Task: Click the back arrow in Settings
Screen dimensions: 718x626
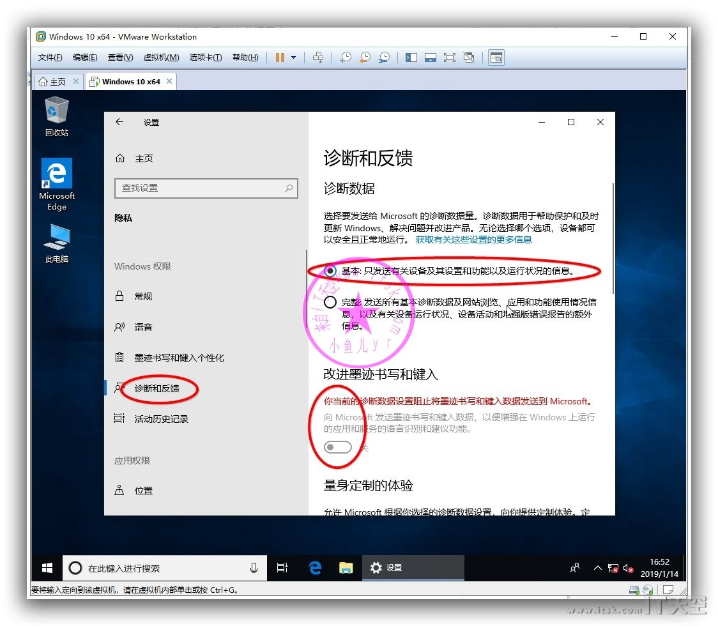Action: tap(119, 122)
